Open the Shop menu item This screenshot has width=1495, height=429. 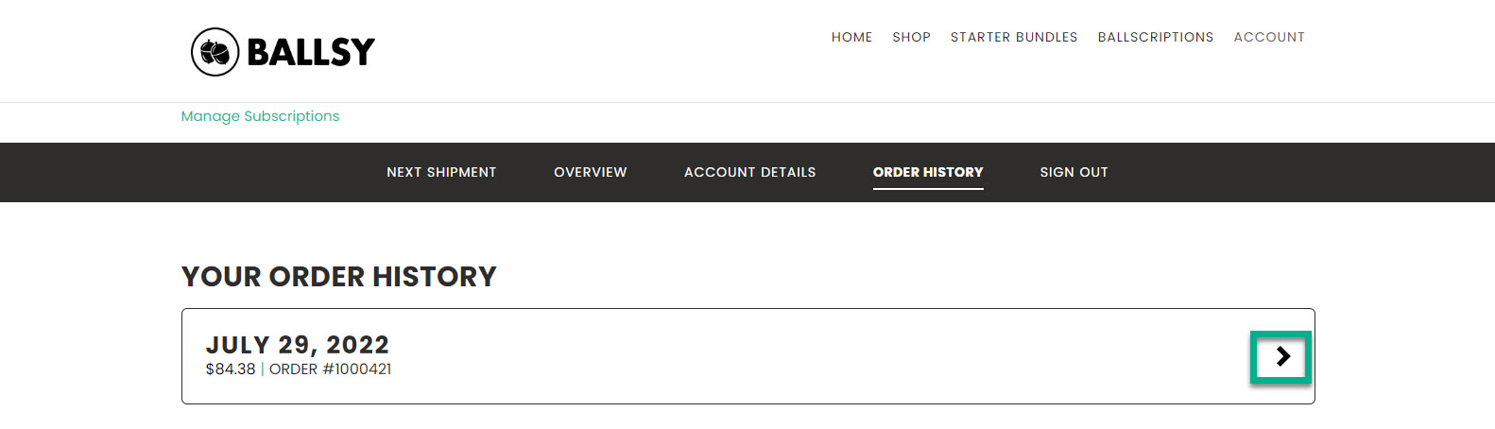[x=911, y=37]
